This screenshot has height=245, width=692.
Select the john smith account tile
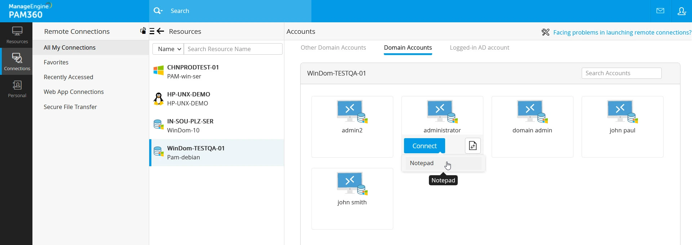(352, 198)
